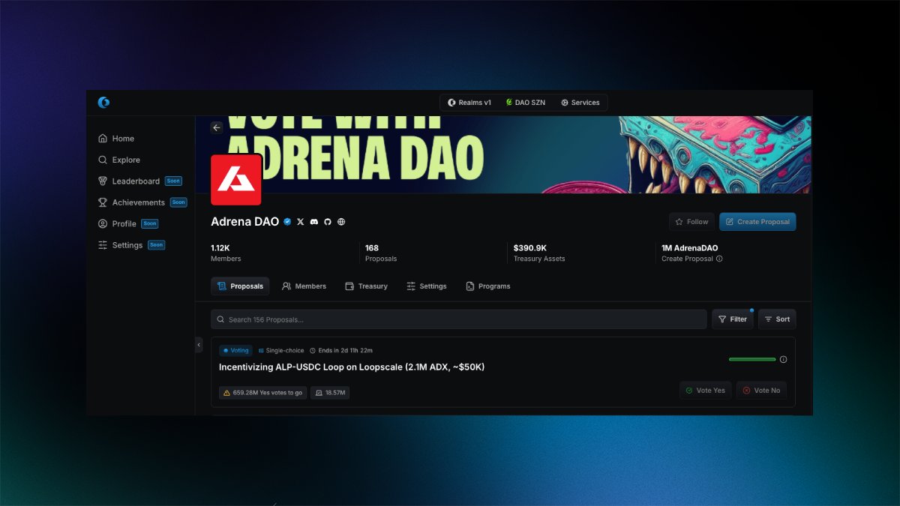Click the info icon under 1M AdrenaDAO
900x506 pixels.
(719, 259)
